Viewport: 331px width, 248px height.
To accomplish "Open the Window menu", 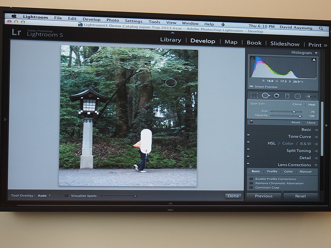I will coord(190,23).
